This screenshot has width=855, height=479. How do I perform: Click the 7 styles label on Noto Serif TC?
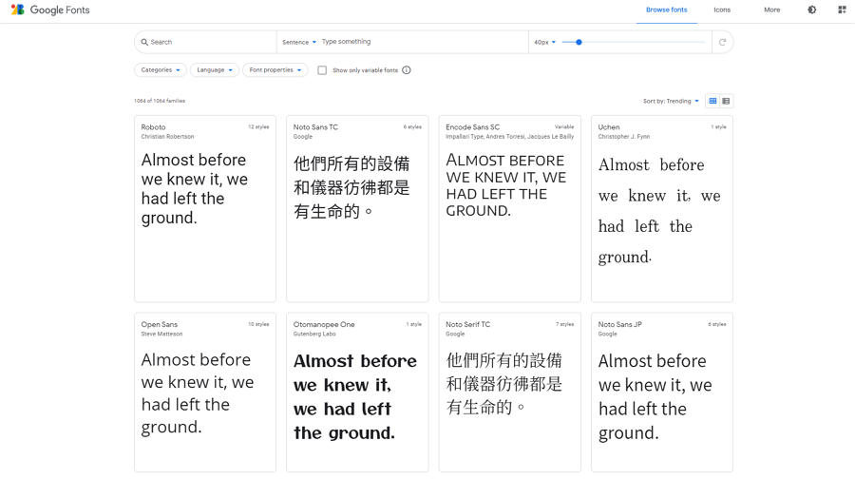point(565,324)
